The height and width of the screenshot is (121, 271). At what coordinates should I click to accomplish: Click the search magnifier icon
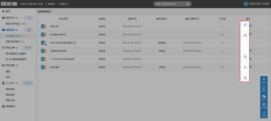[188, 4]
